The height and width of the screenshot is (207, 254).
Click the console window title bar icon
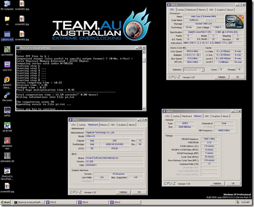[x=18, y=48]
